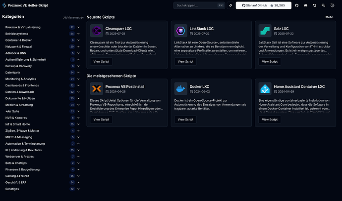The height and width of the screenshot is (201, 342).
Task: Select ZigBee, Z-Wave & Matter category
Action: point(22,131)
